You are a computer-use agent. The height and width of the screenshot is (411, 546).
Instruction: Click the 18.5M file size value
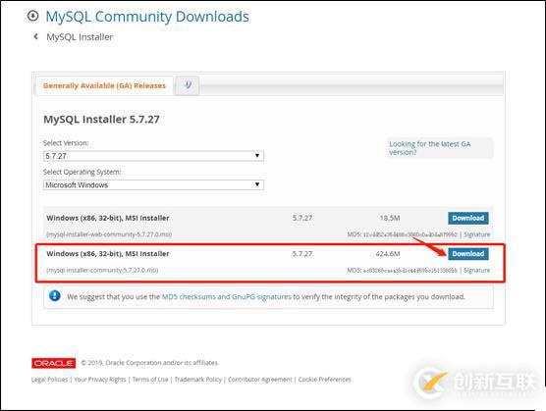point(390,218)
